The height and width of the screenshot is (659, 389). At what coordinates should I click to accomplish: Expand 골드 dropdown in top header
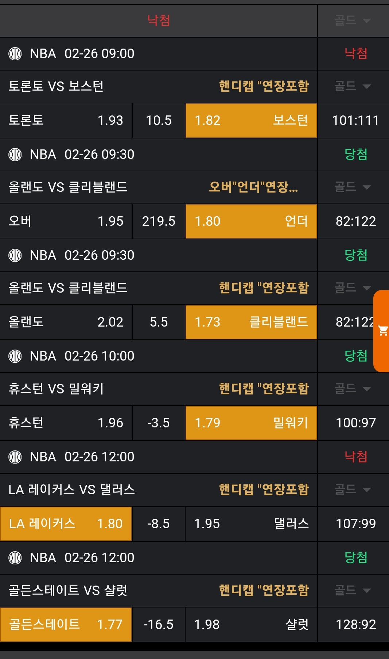pyautogui.click(x=353, y=20)
